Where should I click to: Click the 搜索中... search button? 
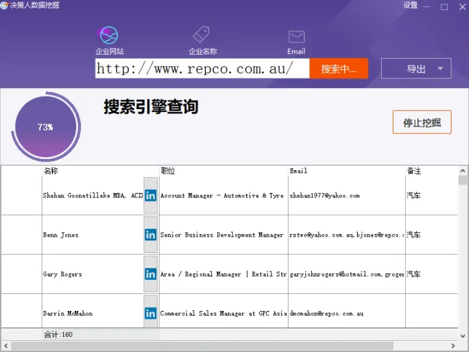(x=339, y=68)
